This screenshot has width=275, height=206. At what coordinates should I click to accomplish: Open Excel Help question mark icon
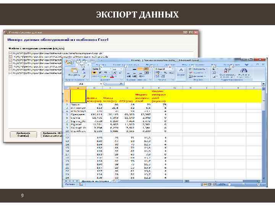pos(247,64)
